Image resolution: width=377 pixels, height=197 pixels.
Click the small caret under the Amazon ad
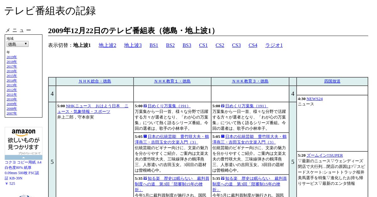24,158
